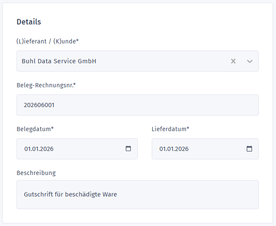This screenshot has width=276, height=226.
Task: Clear the selected Buhl Data Service GmbH supplier
Action: click(x=233, y=61)
